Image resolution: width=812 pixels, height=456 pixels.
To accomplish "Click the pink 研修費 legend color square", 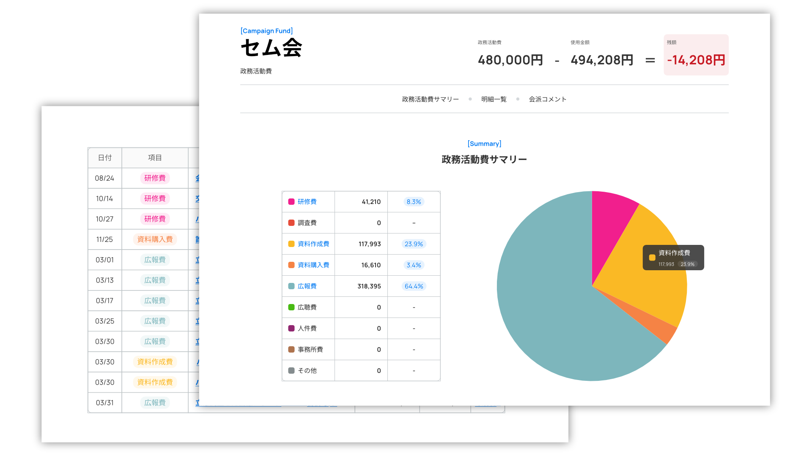I will pyautogui.click(x=291, y=202).
